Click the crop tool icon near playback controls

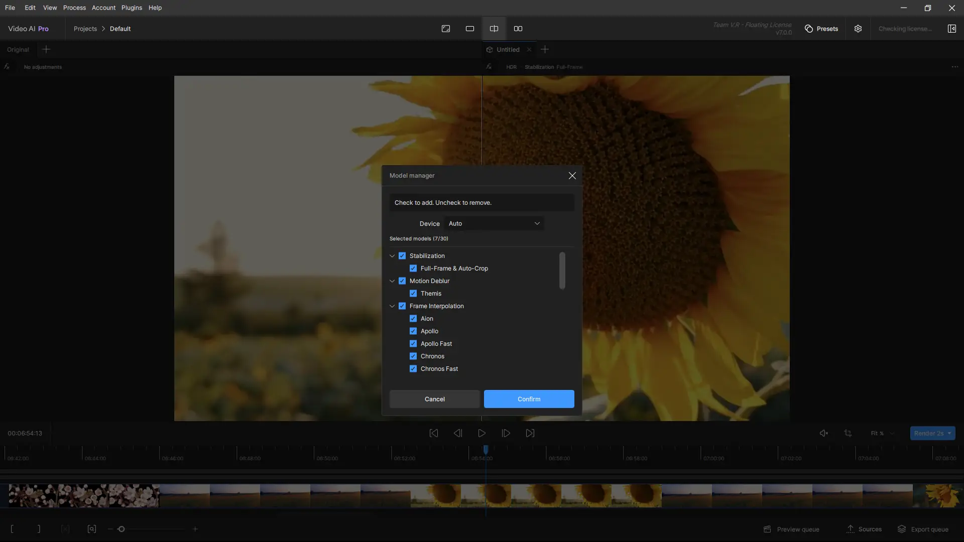(848, 433)
